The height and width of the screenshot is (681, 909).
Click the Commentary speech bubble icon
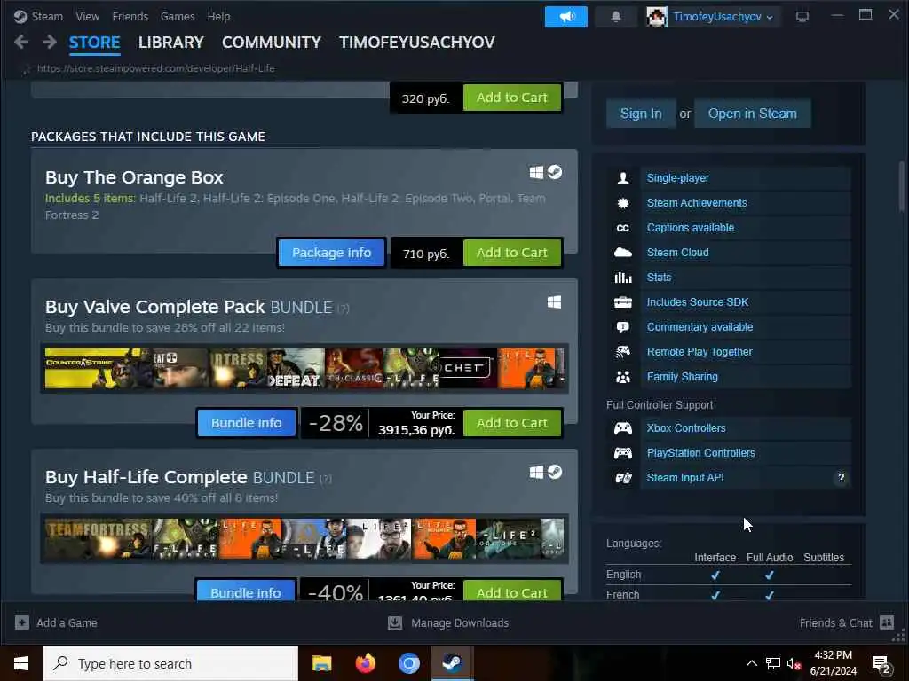point(623,327)
